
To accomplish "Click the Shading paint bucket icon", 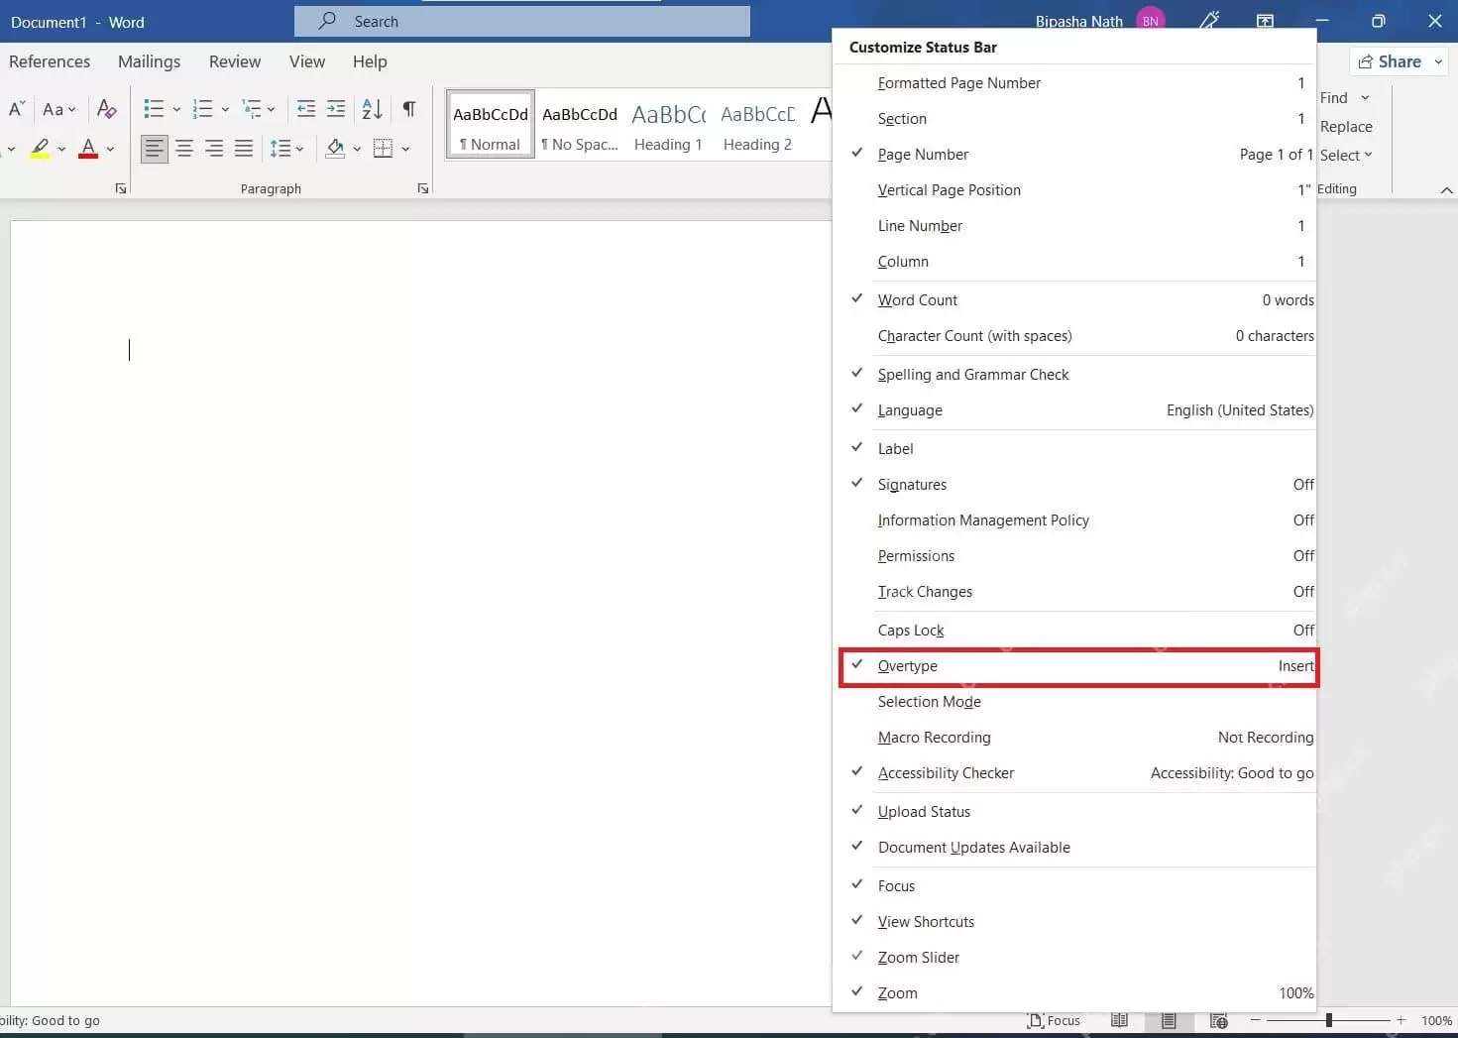I will [335, 149].
